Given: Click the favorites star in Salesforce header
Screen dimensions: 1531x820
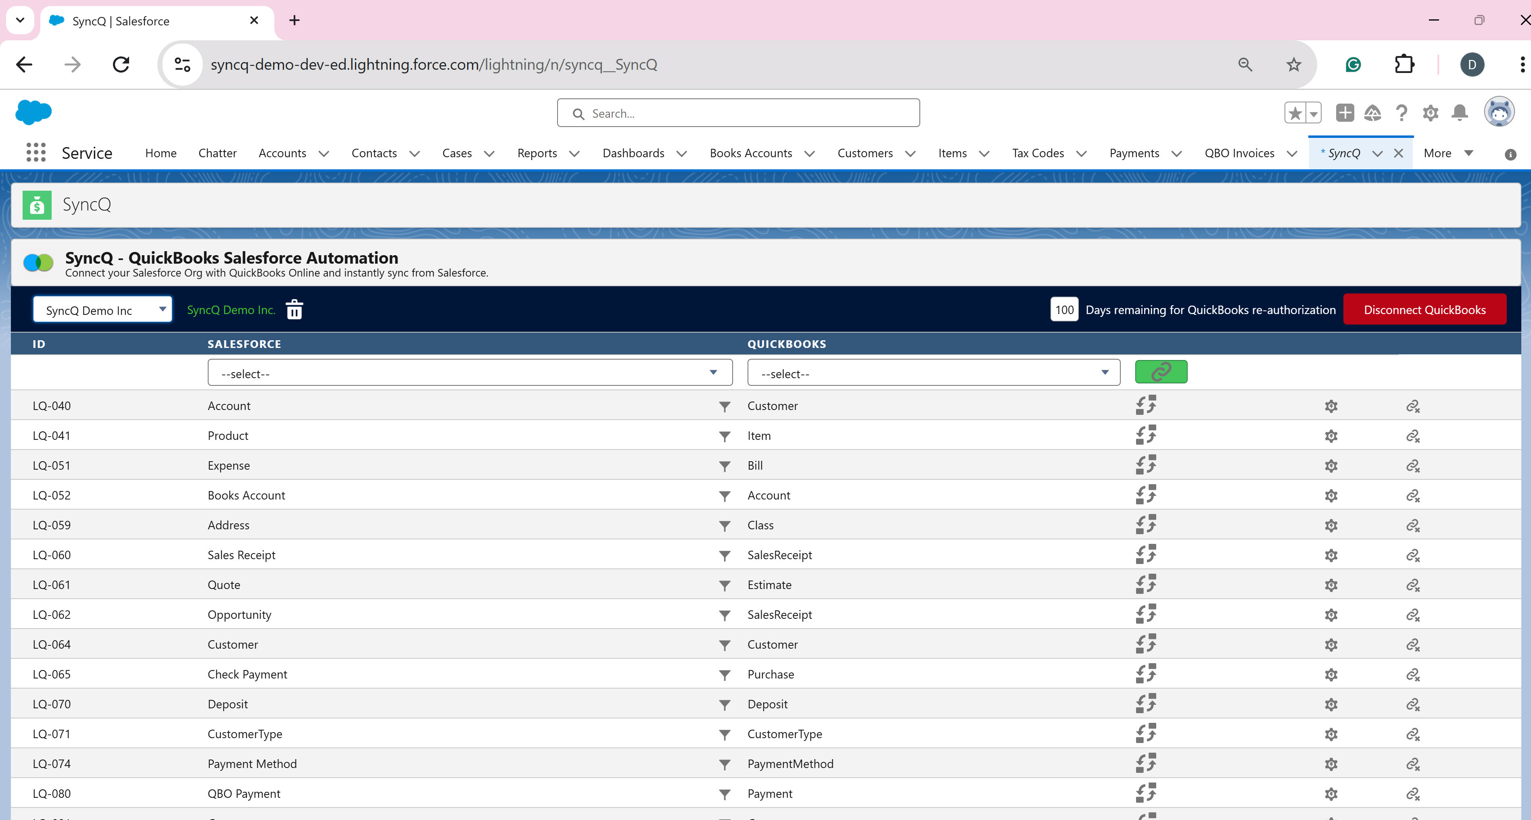Looking at the screenshot, I should pyautogui.click(x=1295, y=113).
